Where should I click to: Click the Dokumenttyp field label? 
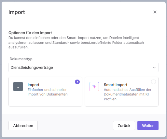21,59
